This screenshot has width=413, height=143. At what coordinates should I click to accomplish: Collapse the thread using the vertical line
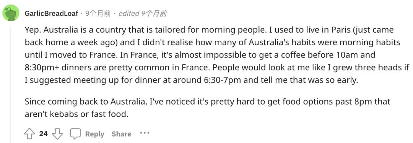point(11,84)
